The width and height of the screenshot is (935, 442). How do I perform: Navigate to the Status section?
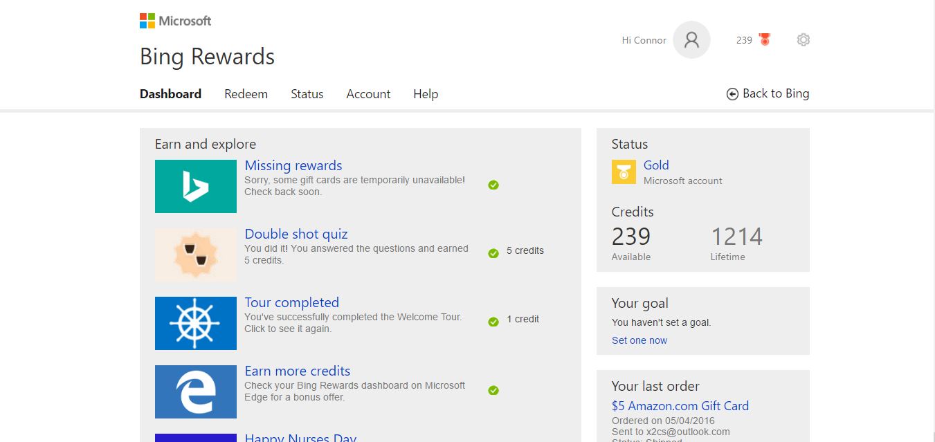click(x=307, y=93)
